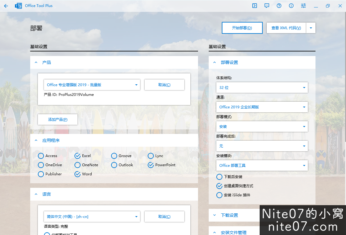Open the settings sliders icon
Viewport: 346px width, 235px height.
(303, 6)
